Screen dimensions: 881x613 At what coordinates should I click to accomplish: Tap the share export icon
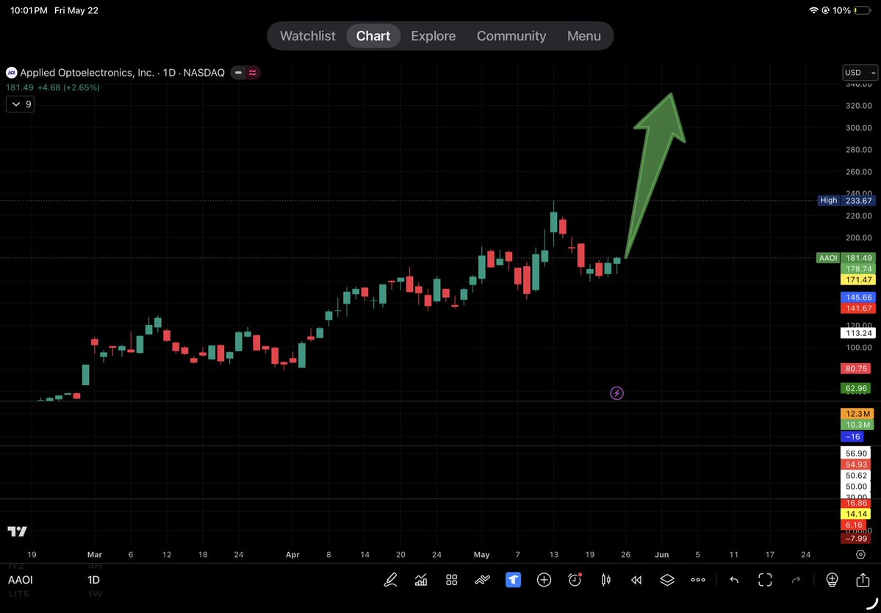click(x=863, y=579)
